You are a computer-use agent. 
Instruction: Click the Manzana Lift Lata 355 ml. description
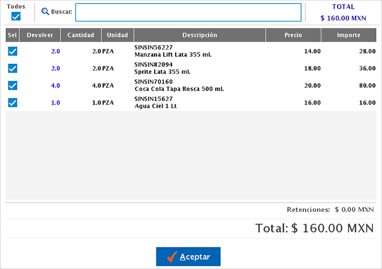173,54
